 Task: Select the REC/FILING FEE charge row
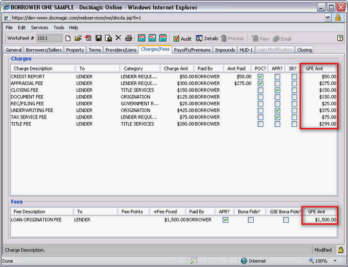point(173,104)
